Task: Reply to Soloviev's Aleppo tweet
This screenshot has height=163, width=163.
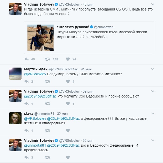Action: 27,59
